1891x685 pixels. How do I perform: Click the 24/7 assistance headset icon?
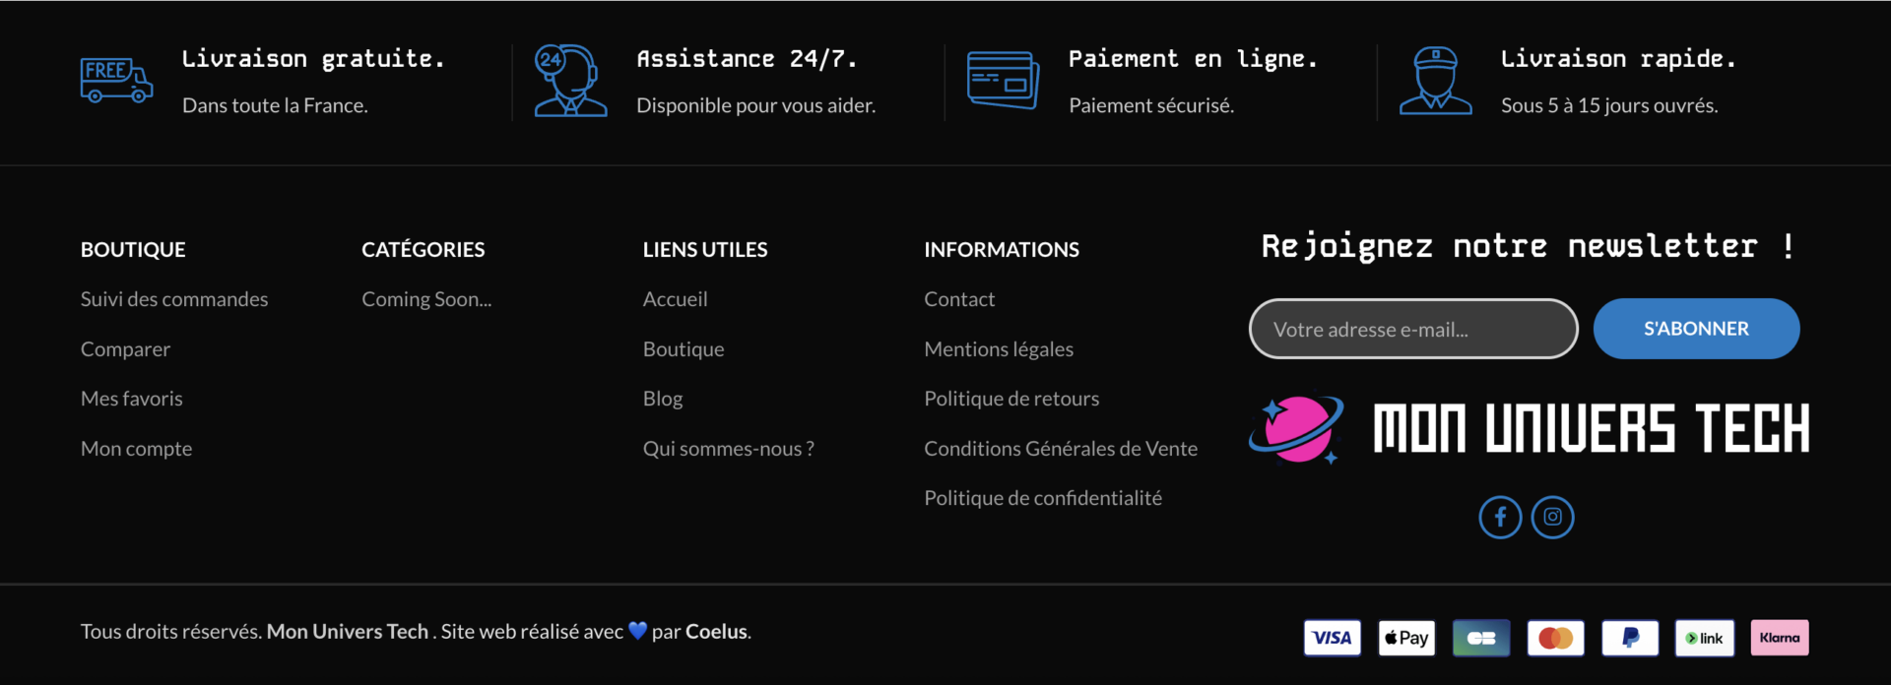point(569,81)
